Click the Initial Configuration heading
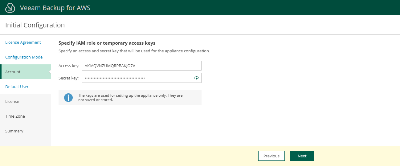400x166 pixels. (35, 25)
